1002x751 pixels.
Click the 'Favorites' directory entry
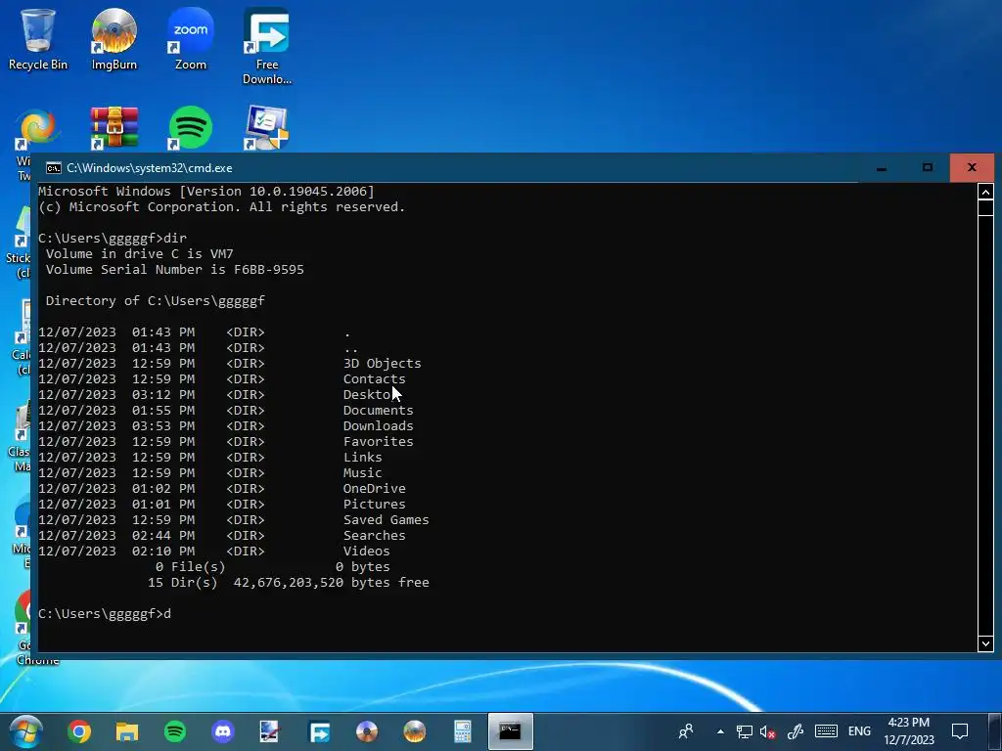tap(379, 441)
